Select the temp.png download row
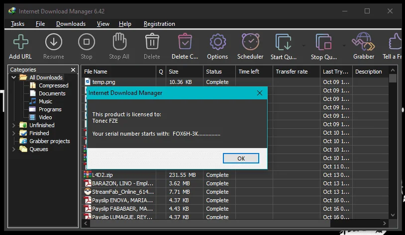Viewport: 405px width, 235px height. point(235,82)
